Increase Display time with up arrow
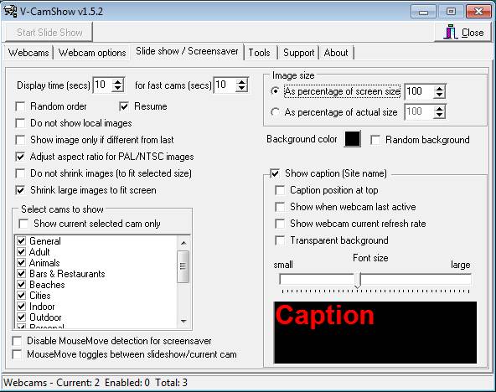496x392 pixels. point(117,81)
